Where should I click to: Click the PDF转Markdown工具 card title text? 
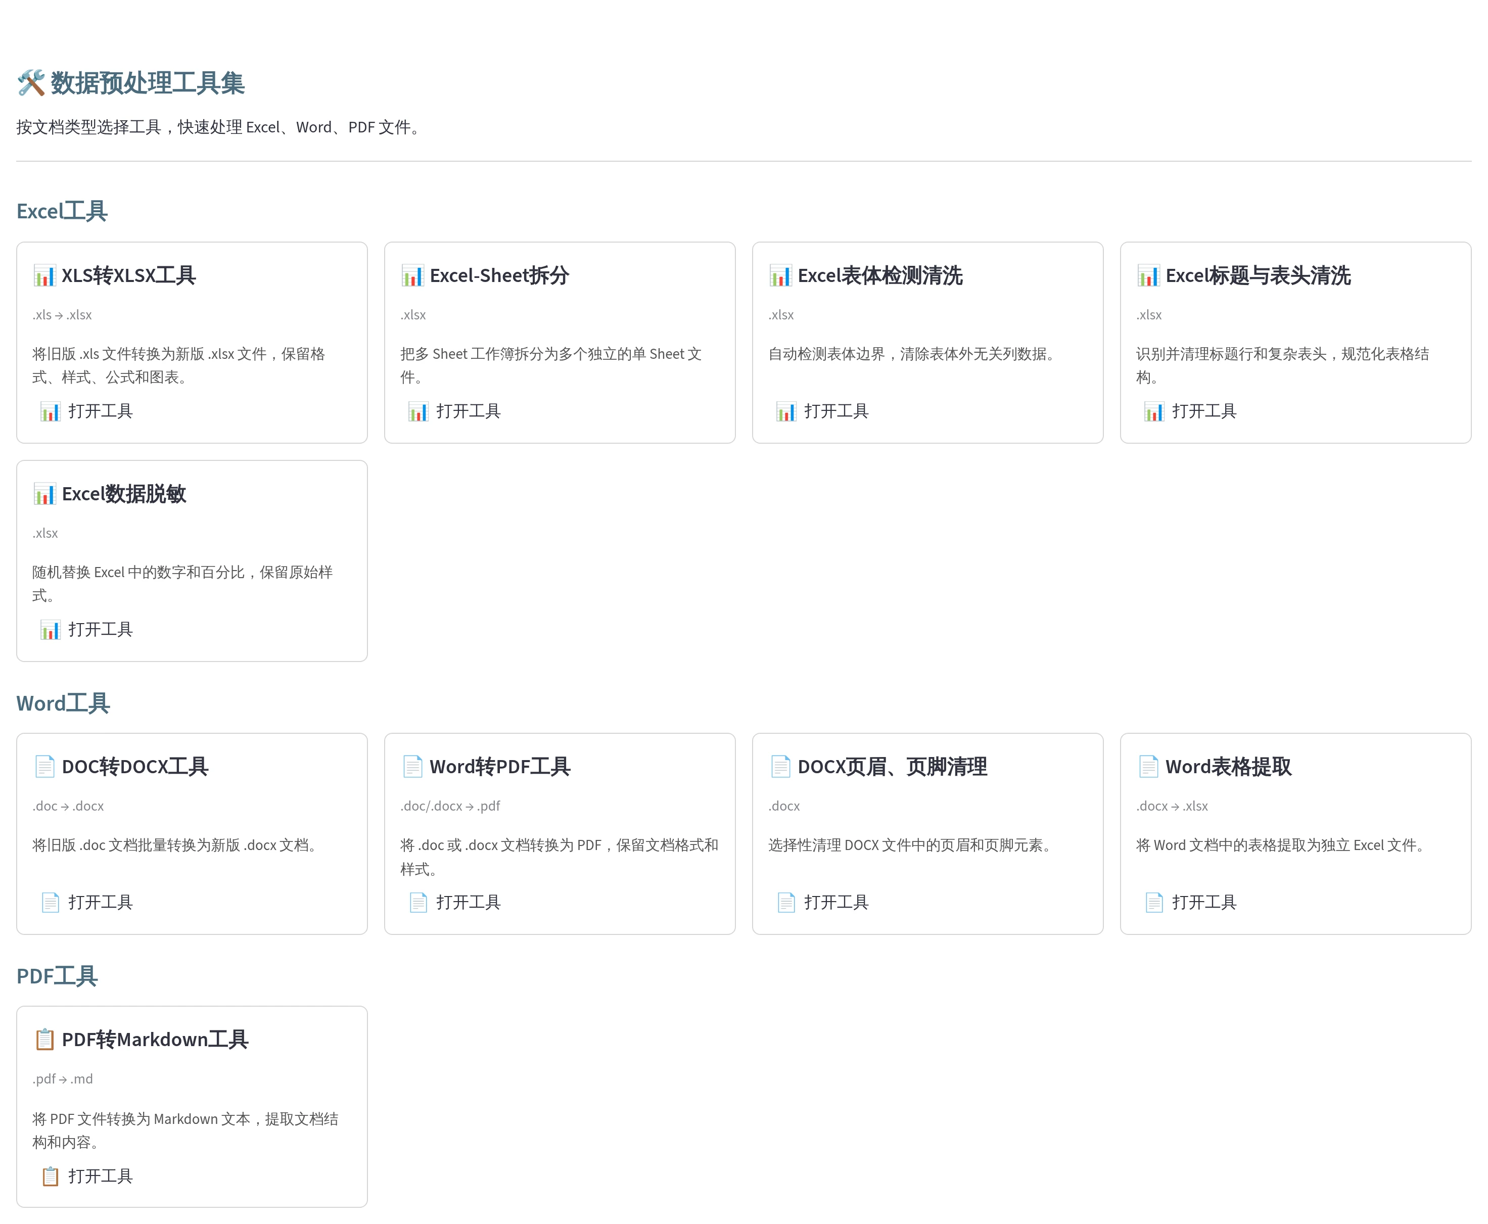coord(155,1039)
